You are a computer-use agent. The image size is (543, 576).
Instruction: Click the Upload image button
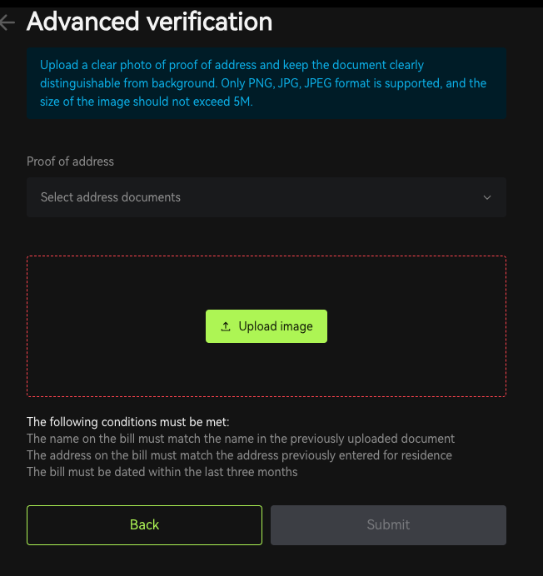267,326
